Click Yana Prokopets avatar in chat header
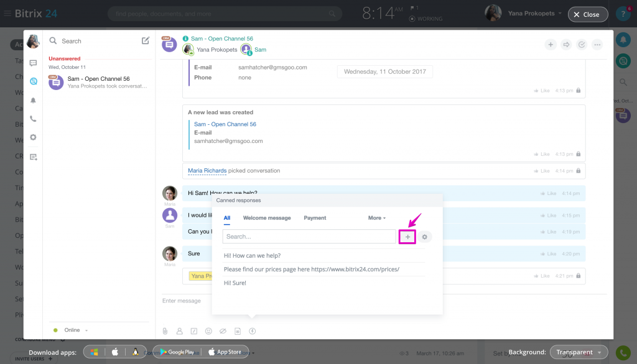Image resolution: width=637 pixels, height=364 pixels. pos(188,50)
